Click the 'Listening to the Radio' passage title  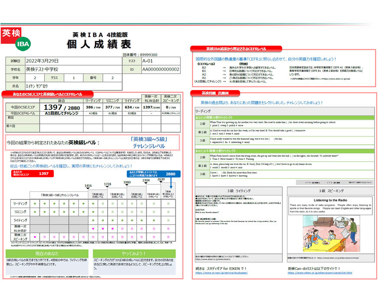[x=330, y=200]
